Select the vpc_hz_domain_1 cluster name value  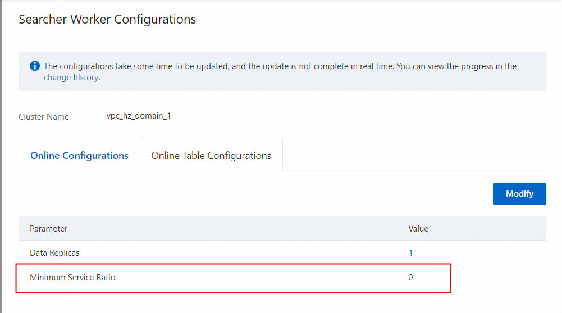pyautogui.click(x=139, y=116)
